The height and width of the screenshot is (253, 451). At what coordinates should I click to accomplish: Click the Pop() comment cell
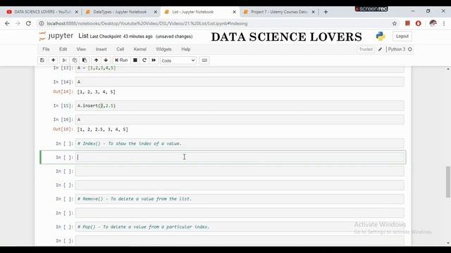tap(240, 227)
